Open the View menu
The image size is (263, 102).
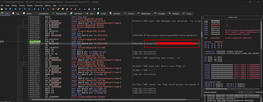tap(7, 6)
